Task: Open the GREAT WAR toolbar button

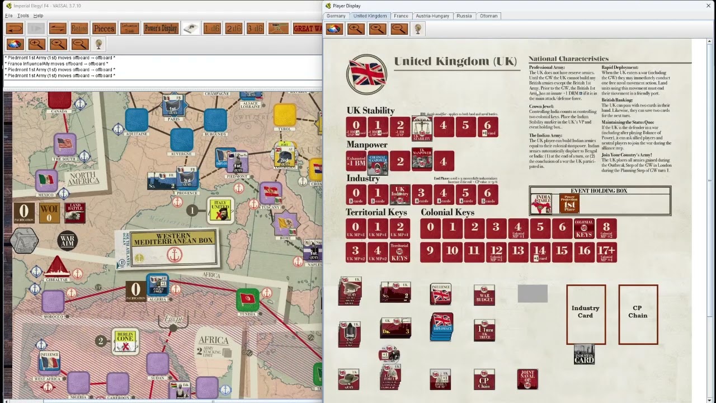Action: click(x=307, y=28)
